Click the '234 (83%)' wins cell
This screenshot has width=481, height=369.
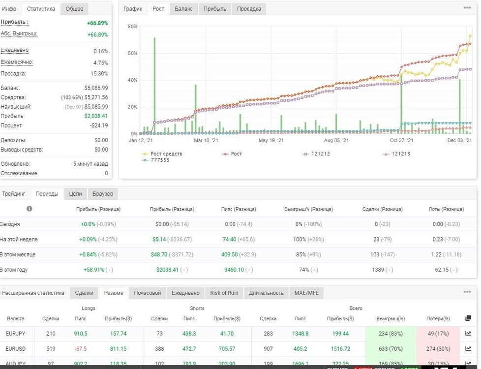tap(391, 334)
